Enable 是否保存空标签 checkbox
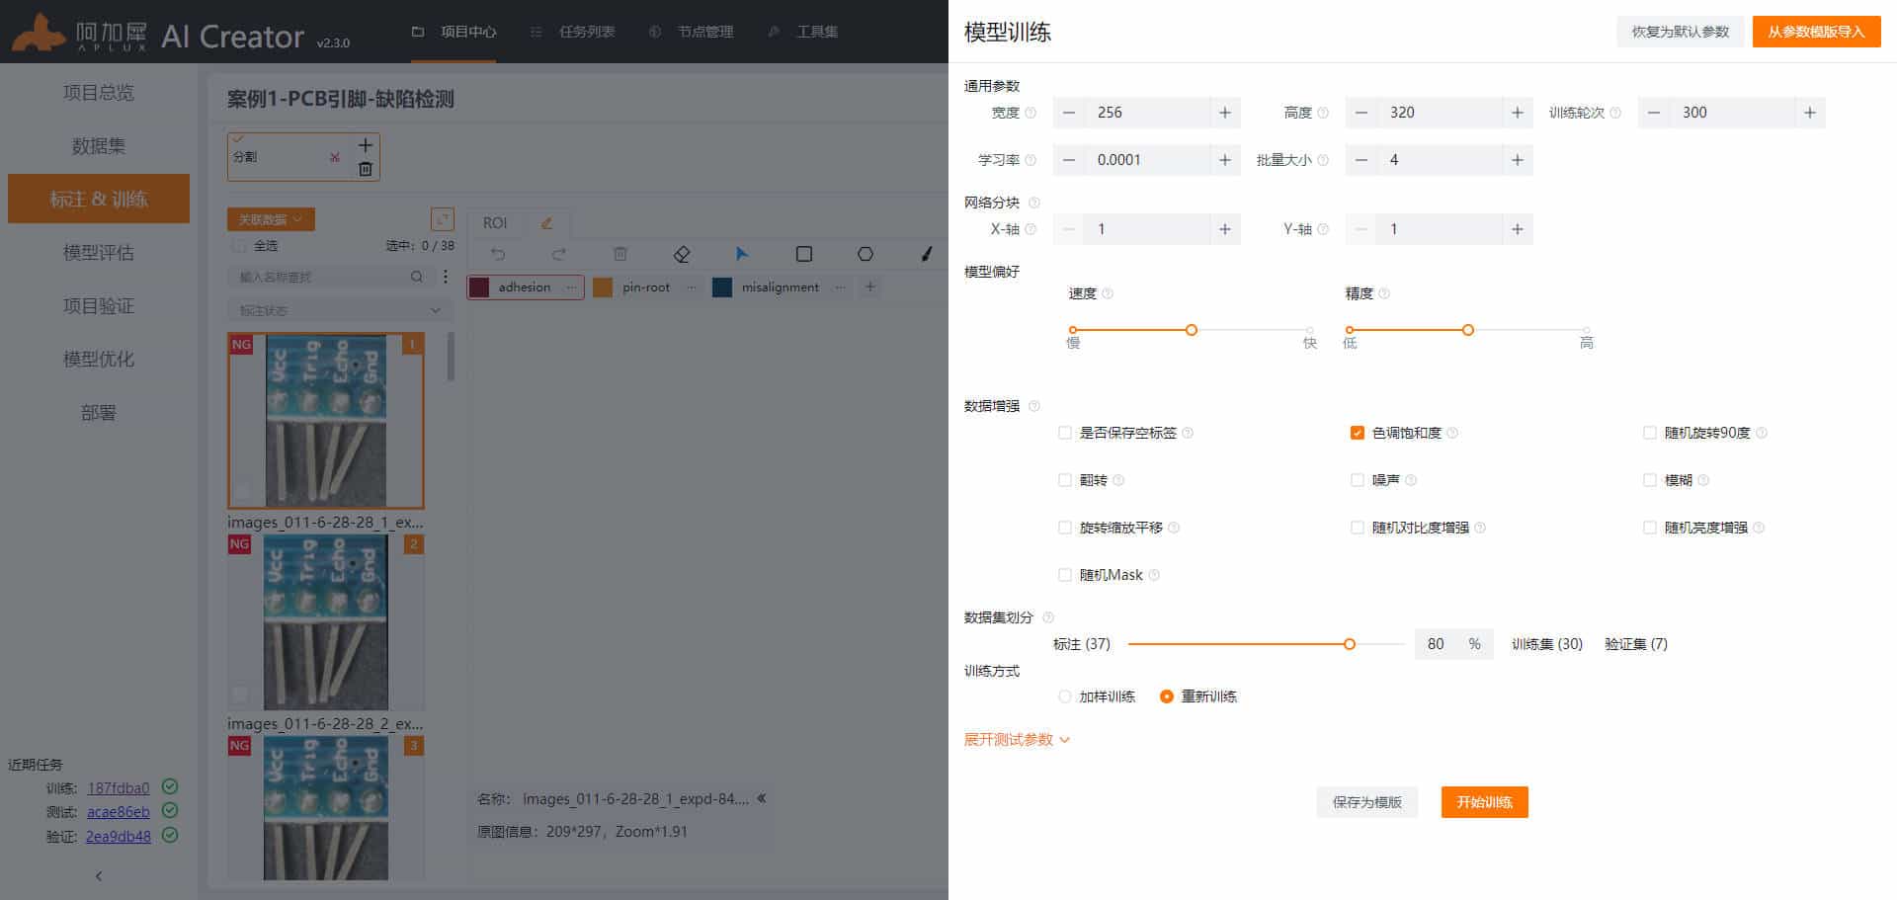Viewport: 1897px width, 900px height. pyautogui.click(x=1065, y=433)
